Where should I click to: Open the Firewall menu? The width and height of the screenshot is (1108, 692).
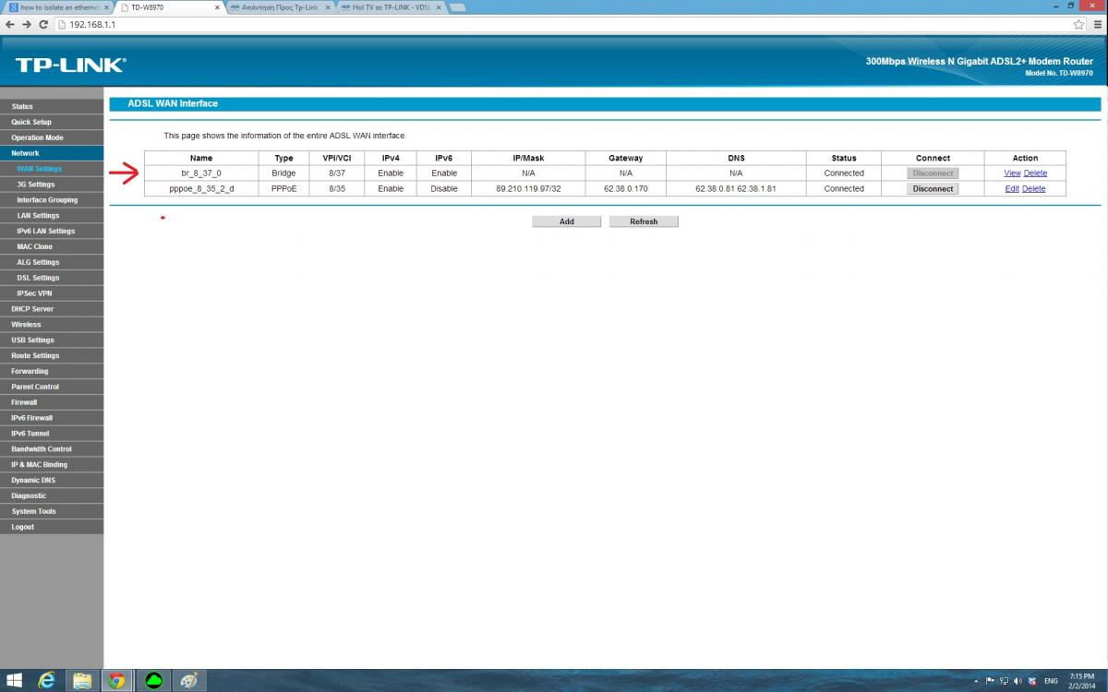pos(52,402)
